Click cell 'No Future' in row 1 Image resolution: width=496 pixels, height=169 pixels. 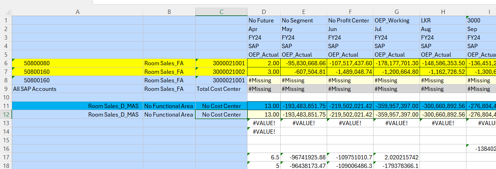(x=264, y=20)
